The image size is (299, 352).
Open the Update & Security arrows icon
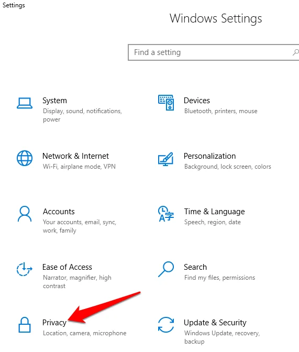(166, 325)
